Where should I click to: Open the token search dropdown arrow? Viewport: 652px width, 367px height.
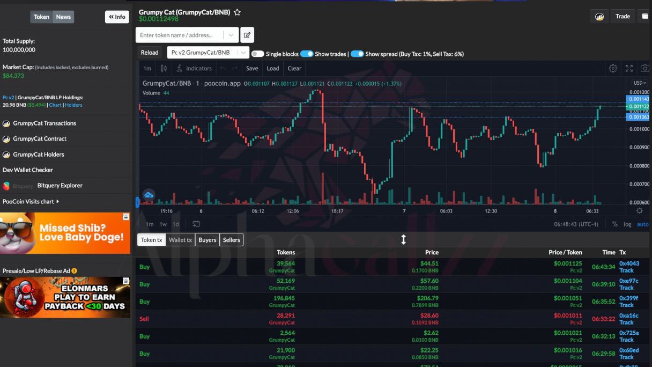[231, 35]
